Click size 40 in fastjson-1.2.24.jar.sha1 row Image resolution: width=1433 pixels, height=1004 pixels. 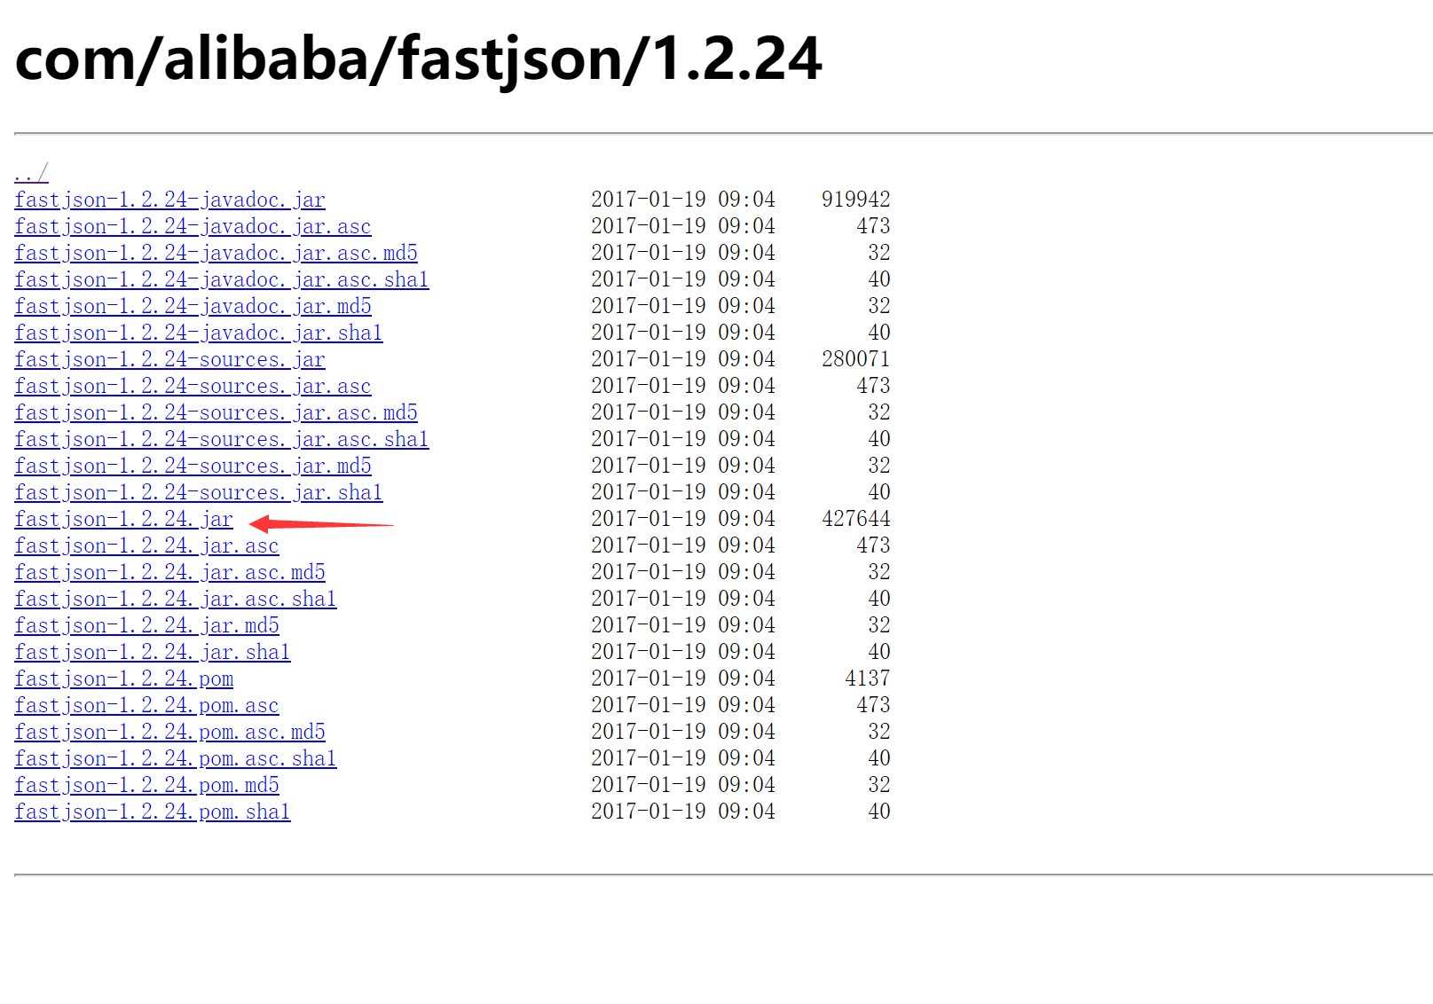point(879,652)
